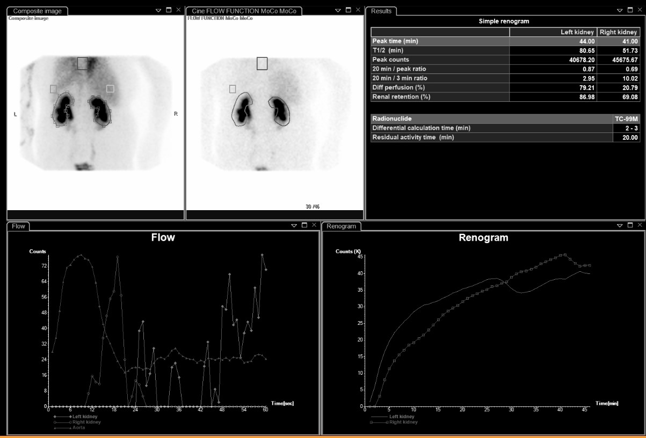
Task: Click the right kidney T1/2 value 51.73
Action: 629,50
